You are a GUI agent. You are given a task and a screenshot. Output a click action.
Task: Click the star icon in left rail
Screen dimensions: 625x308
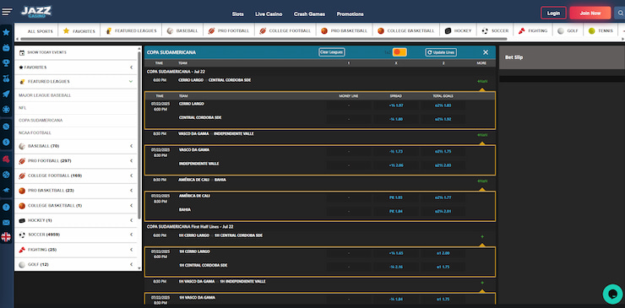[x=6, y=32]
